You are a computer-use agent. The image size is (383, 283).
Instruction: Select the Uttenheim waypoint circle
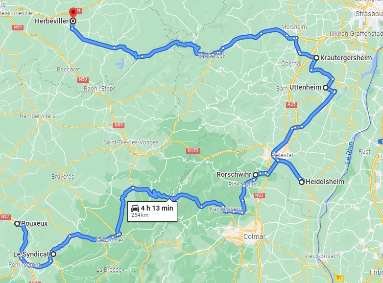coord(326,88)
